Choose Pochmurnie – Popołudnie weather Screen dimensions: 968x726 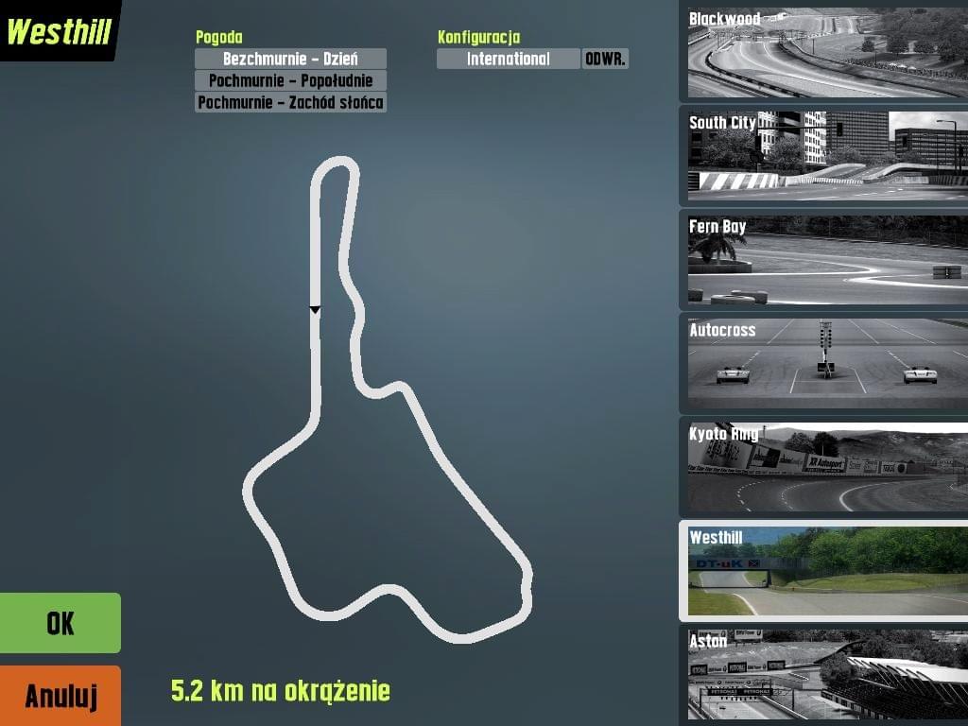tap(290, 80)
